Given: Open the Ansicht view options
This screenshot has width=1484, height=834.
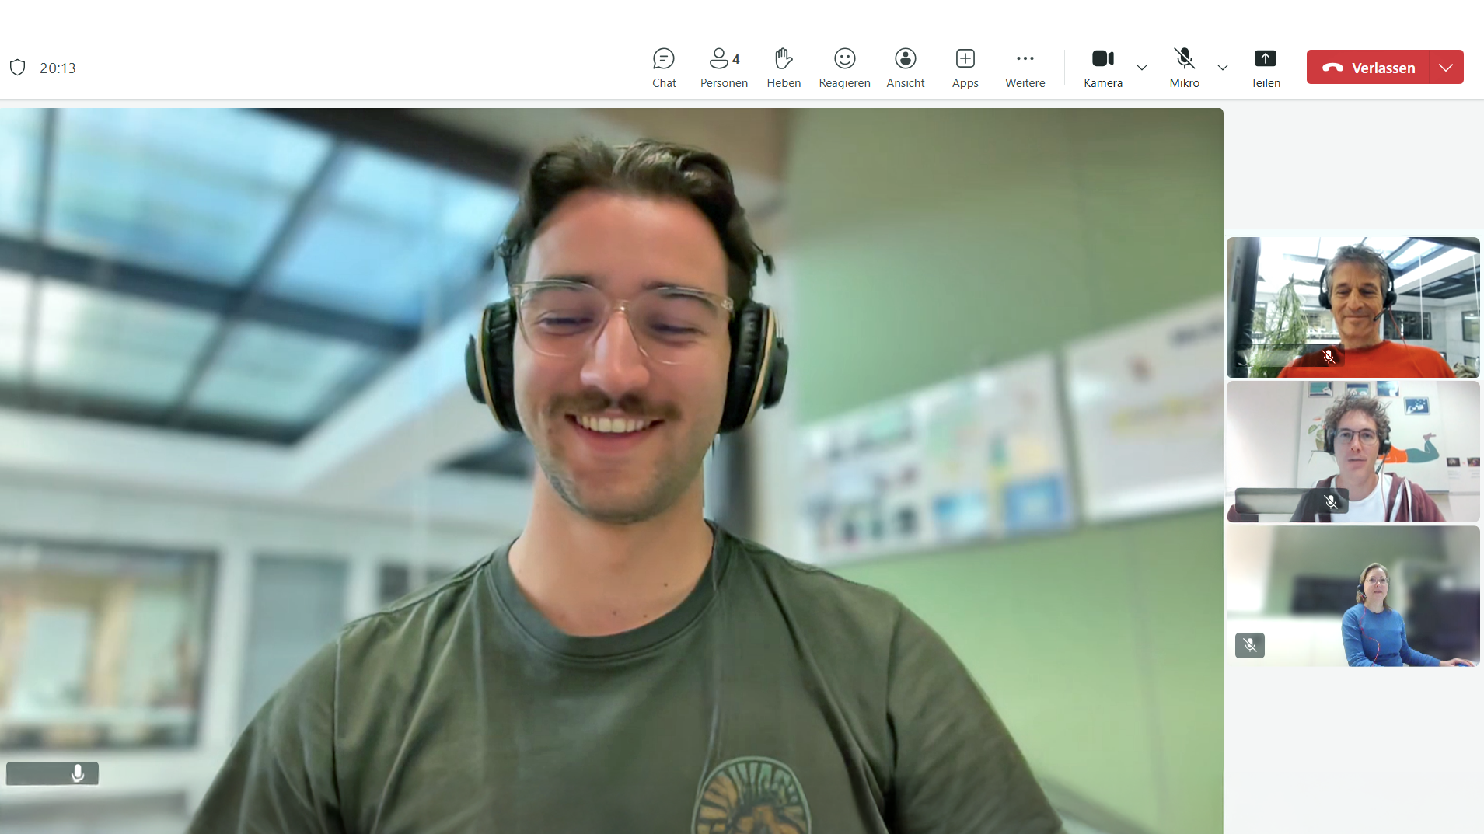Looking at the screenshot, I should [905, 68].
